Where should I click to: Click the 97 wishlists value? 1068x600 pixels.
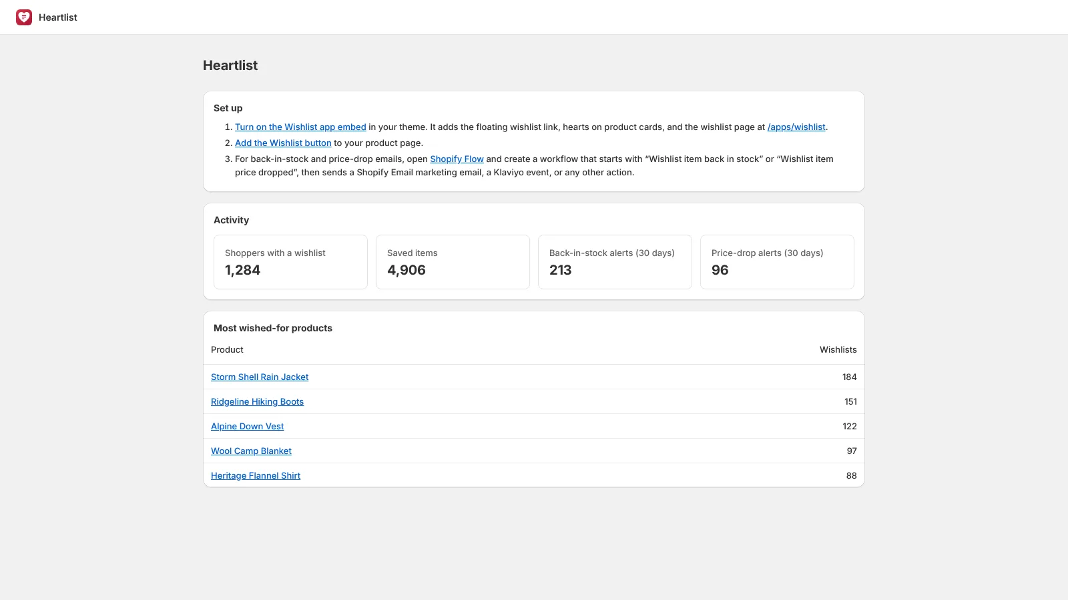(x=852, y=451)
